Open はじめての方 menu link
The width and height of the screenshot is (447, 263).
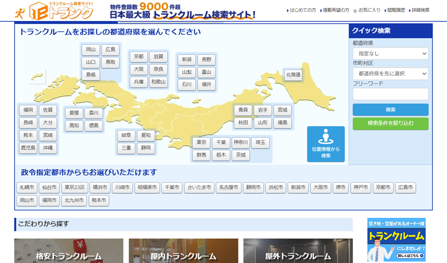tap(301, 10)
